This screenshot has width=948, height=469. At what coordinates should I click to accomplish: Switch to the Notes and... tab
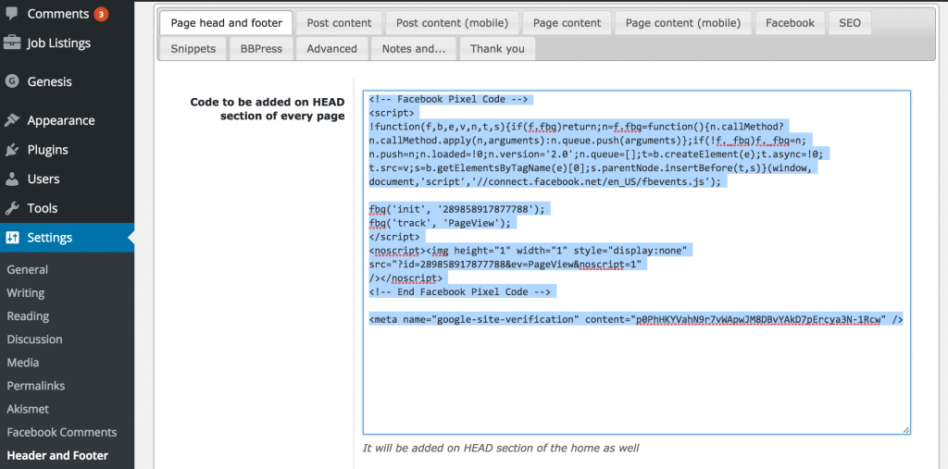click(x=414, y=48)
